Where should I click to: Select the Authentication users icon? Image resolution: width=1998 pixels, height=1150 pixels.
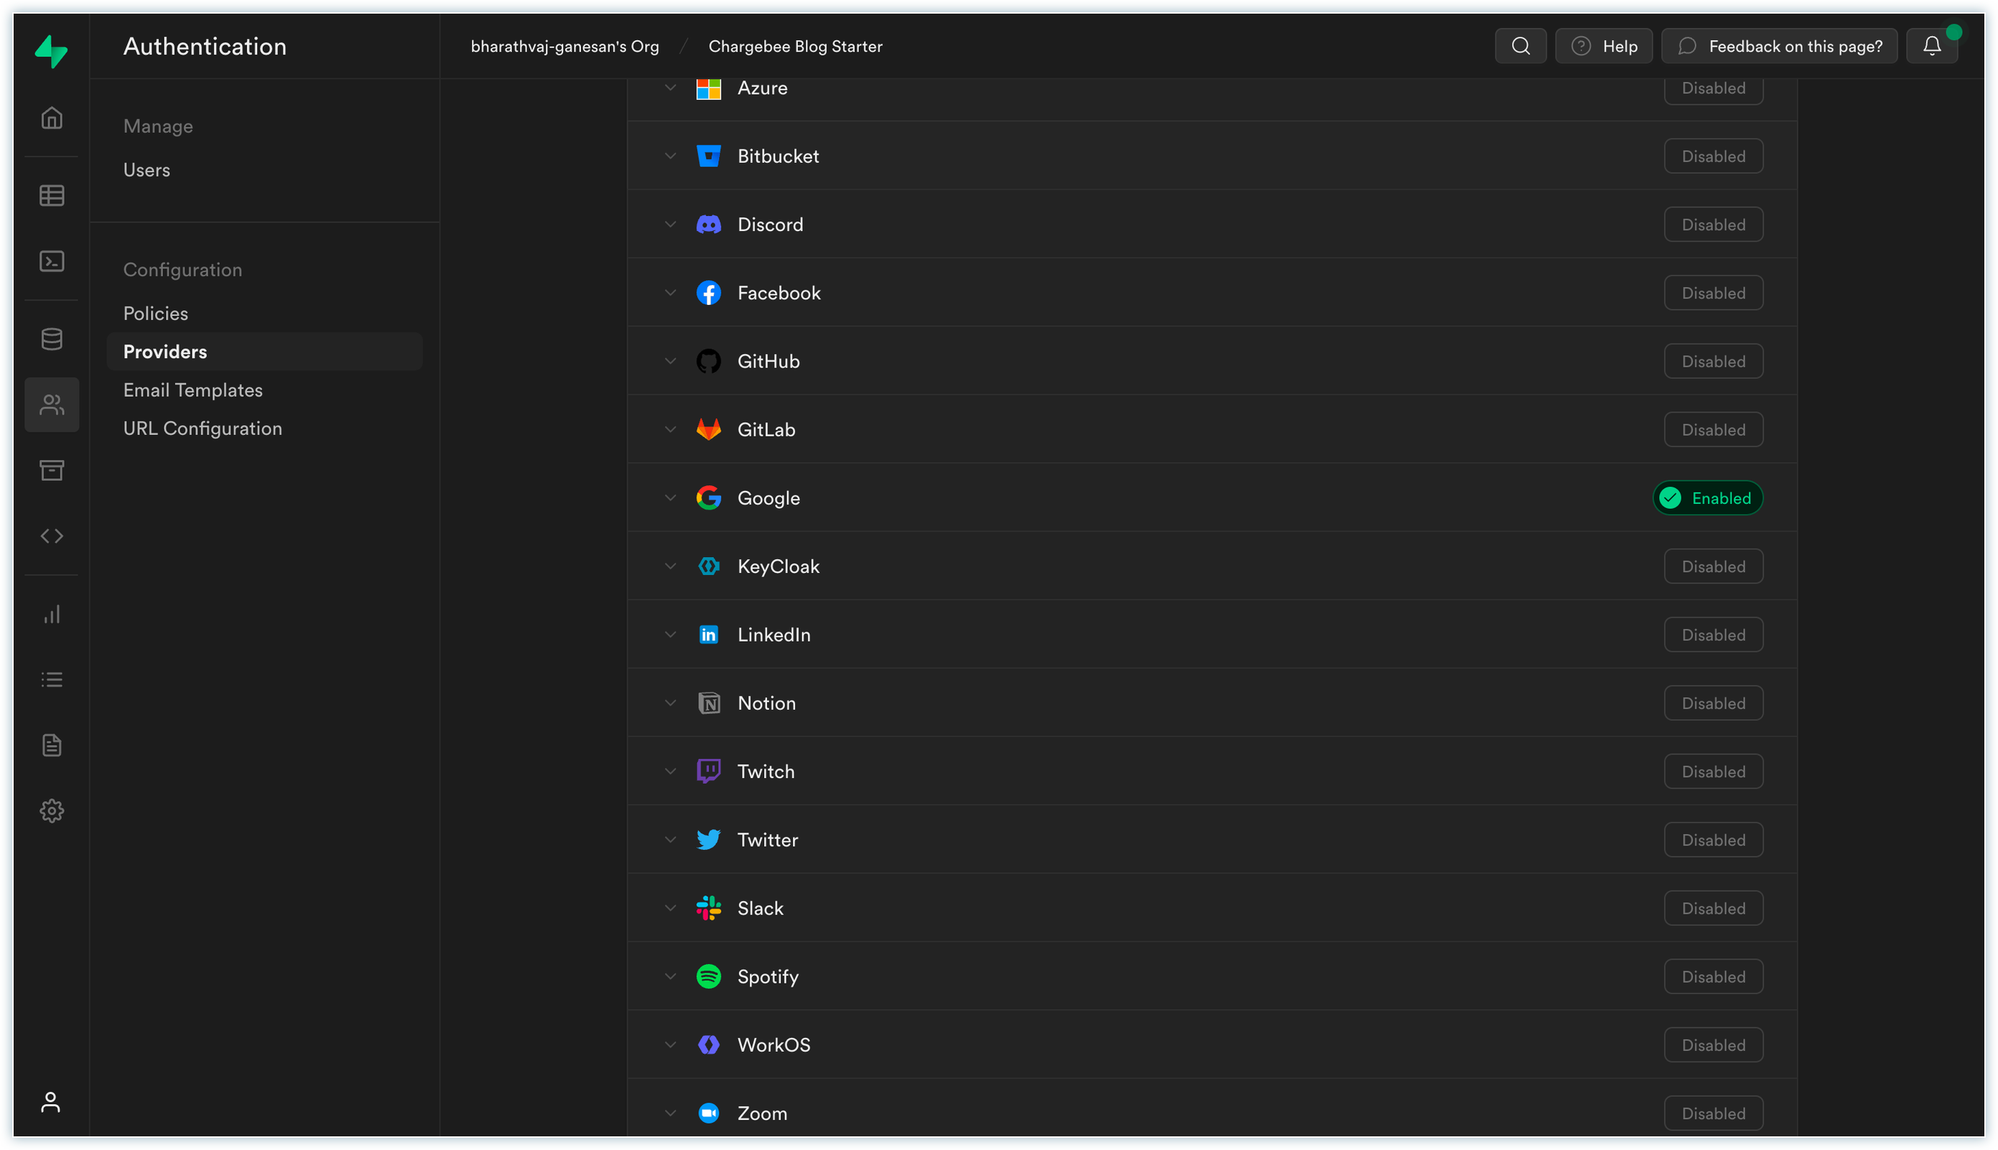52,404
